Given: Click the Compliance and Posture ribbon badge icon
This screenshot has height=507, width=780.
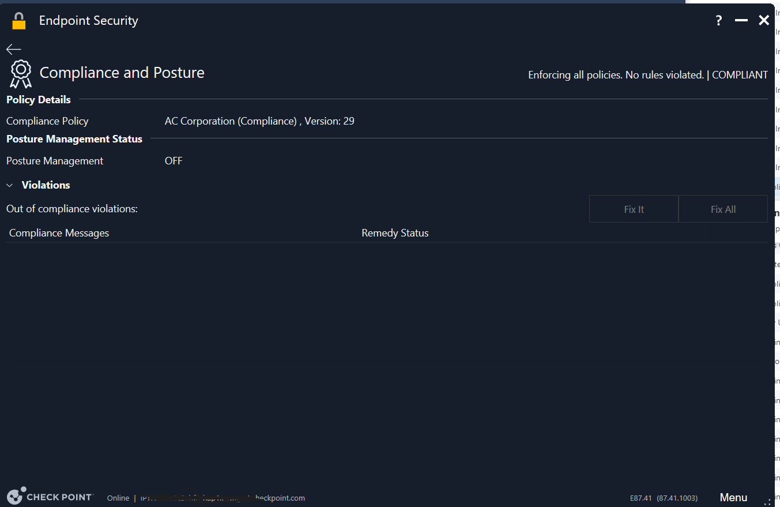Looking at the screenshot, I should [21, 73].
